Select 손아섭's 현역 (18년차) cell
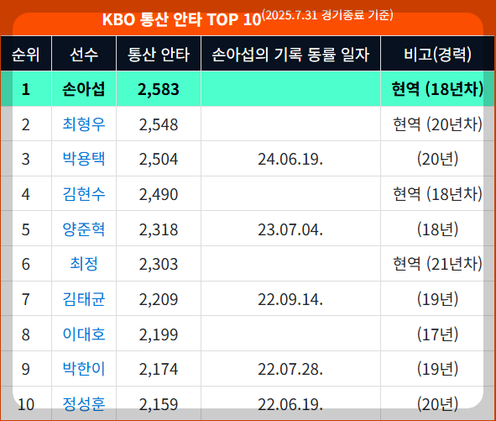The image size is (496, 421). [438, 89]
